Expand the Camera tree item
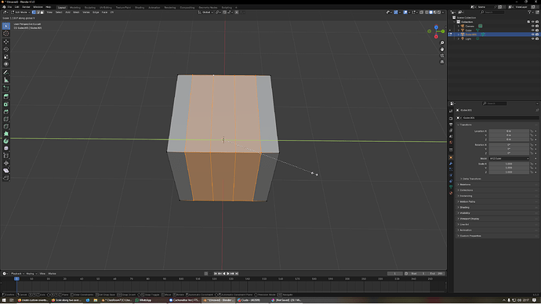The height and width of the screenshot is (304, 541). 458,26
